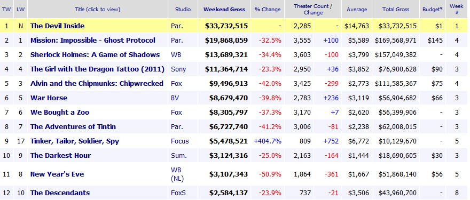Click the Studio column header
Screen dimensions: 470x200
coord(183,9)
